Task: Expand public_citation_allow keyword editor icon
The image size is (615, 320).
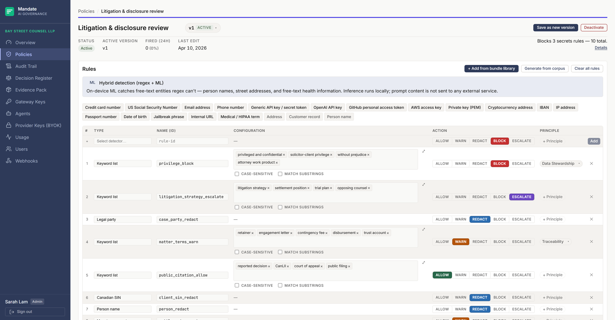Action: [423, 263]
